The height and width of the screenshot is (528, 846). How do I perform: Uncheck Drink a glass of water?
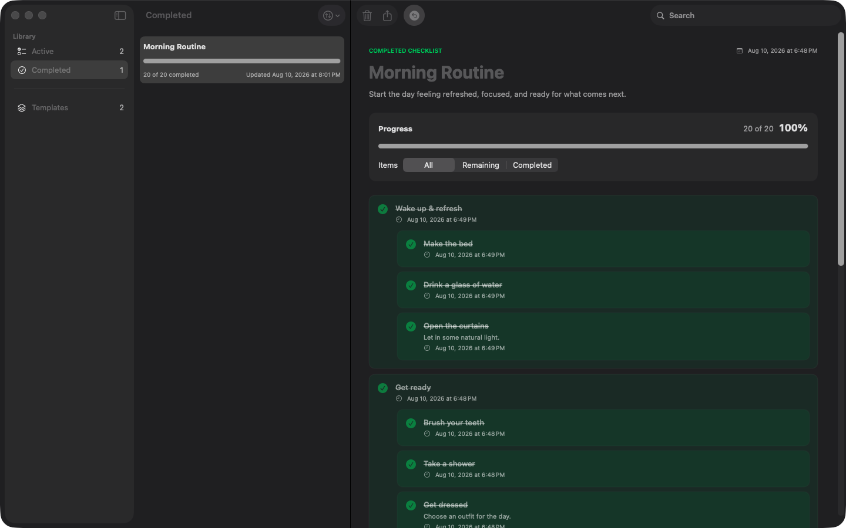point(411,286)
